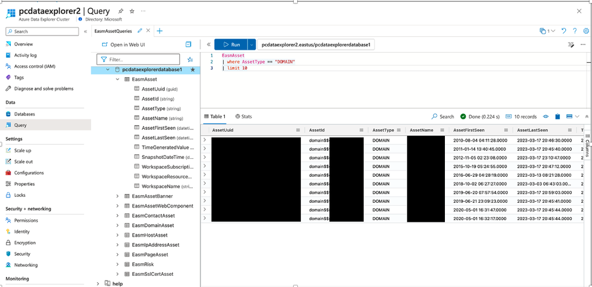Search within the results grid
The width and height of the screenshot is (592, 287).
[443, 117]
